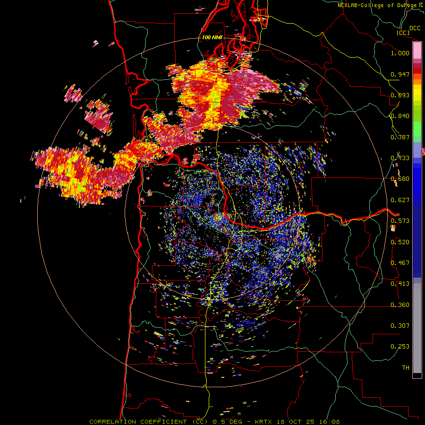Click the 0.307 scale value
The width and height of the screenshot is (425, 425).
coord(400,326)
